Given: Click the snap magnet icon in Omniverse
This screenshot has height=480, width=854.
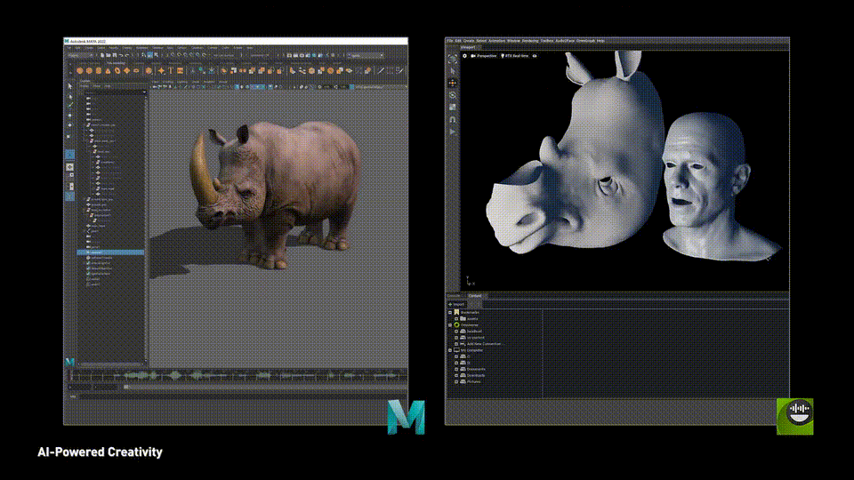Looking at the screenshot, I should 452,119.
